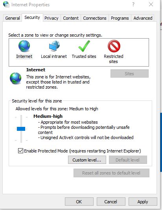This screenshot has height=210, width=162.
Task: Click the Internet Properties title bar icon
Action: point(6,4)
